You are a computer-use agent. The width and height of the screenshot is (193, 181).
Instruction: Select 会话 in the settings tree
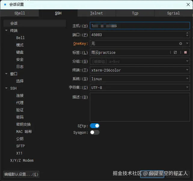[35, 23]
